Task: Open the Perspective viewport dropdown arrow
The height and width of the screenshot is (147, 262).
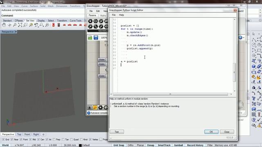Action: tap(16, 32)
